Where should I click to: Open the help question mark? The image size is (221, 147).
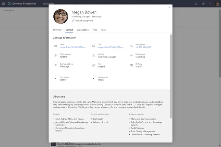[x=210, y=4]
